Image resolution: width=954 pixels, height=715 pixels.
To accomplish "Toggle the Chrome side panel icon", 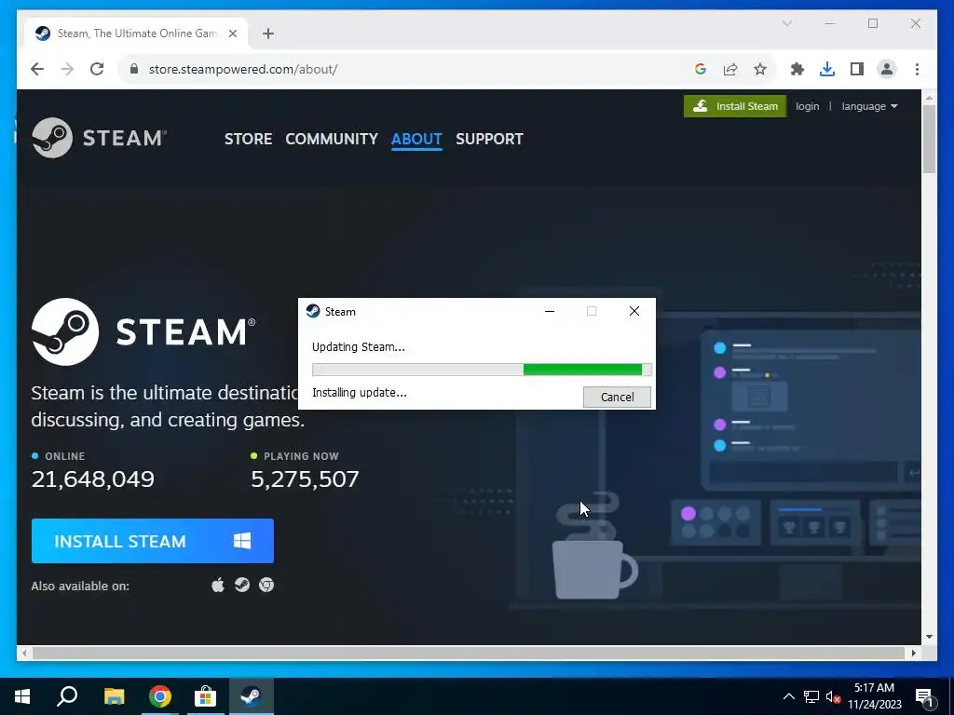I will pos(857,69).
